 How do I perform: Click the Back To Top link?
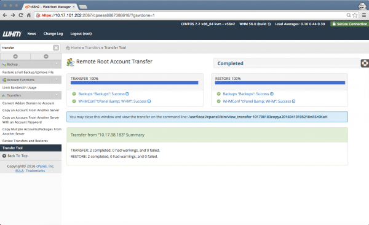pyautogui.click(x=18, y=156)
